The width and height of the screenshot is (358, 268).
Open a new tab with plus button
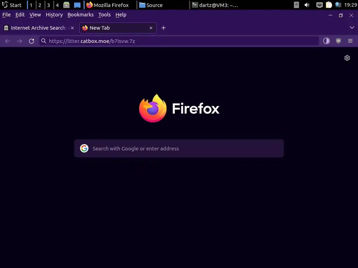164,28
